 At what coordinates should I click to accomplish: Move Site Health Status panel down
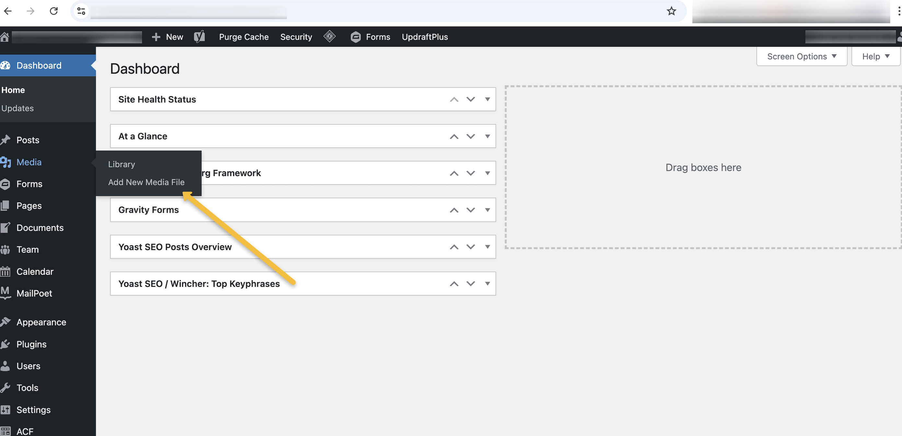coord(471,99)
